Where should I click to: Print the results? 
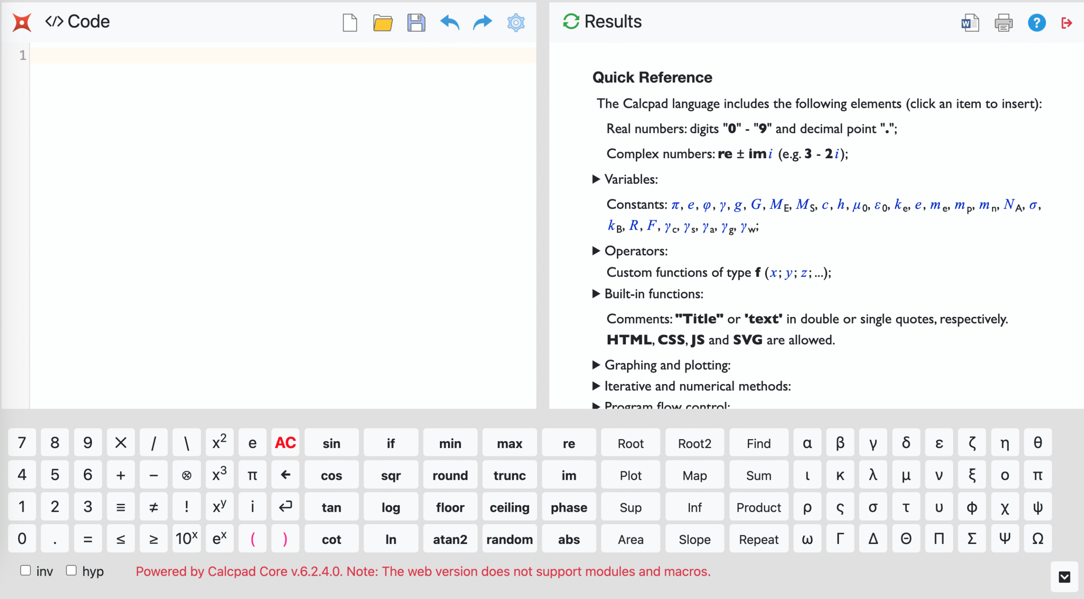click(1003, 22)
